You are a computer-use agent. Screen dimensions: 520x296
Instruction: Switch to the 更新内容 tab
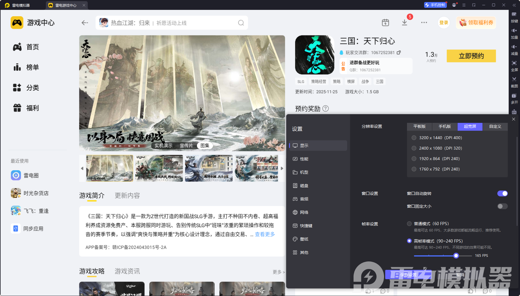(127, 195)
